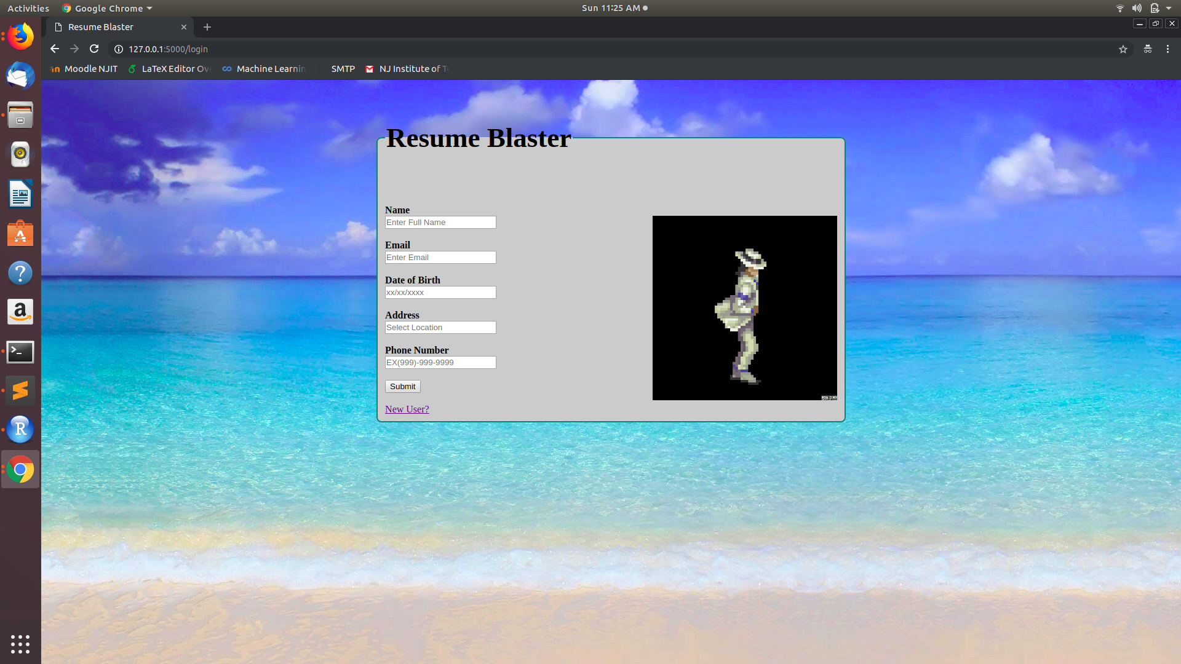Image resolution: width=1181 pixels, height=664 pixels.
Task: Bookmark this page with the star icon
Action: 1123,49
